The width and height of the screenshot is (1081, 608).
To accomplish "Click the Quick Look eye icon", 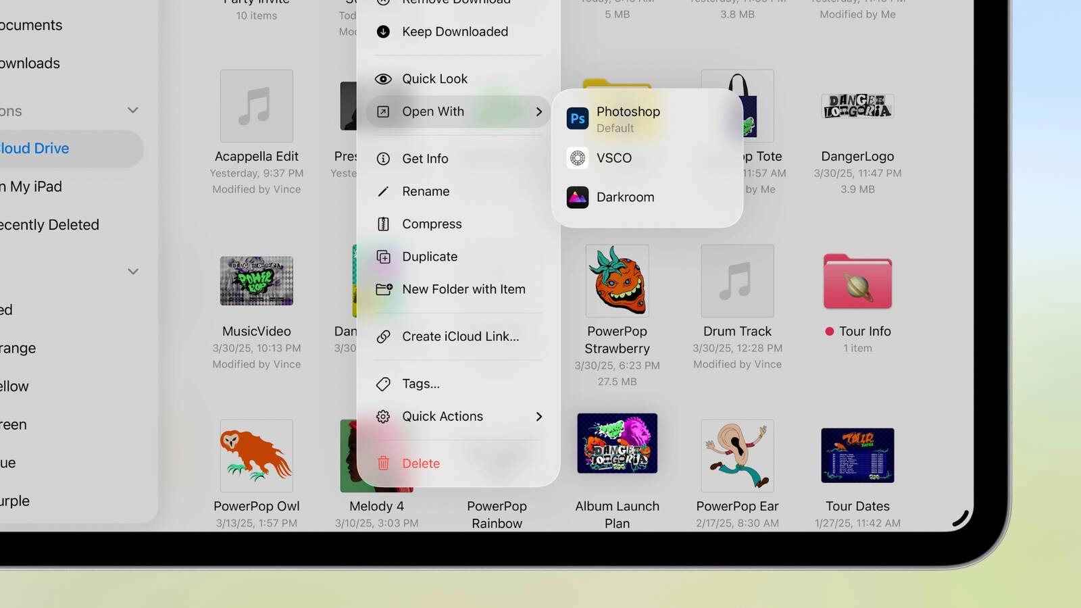I will coord(384,78).
